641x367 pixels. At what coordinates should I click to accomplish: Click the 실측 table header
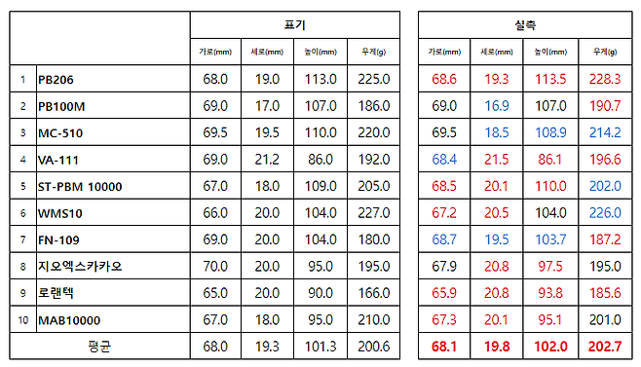click(x=525, y=25)
